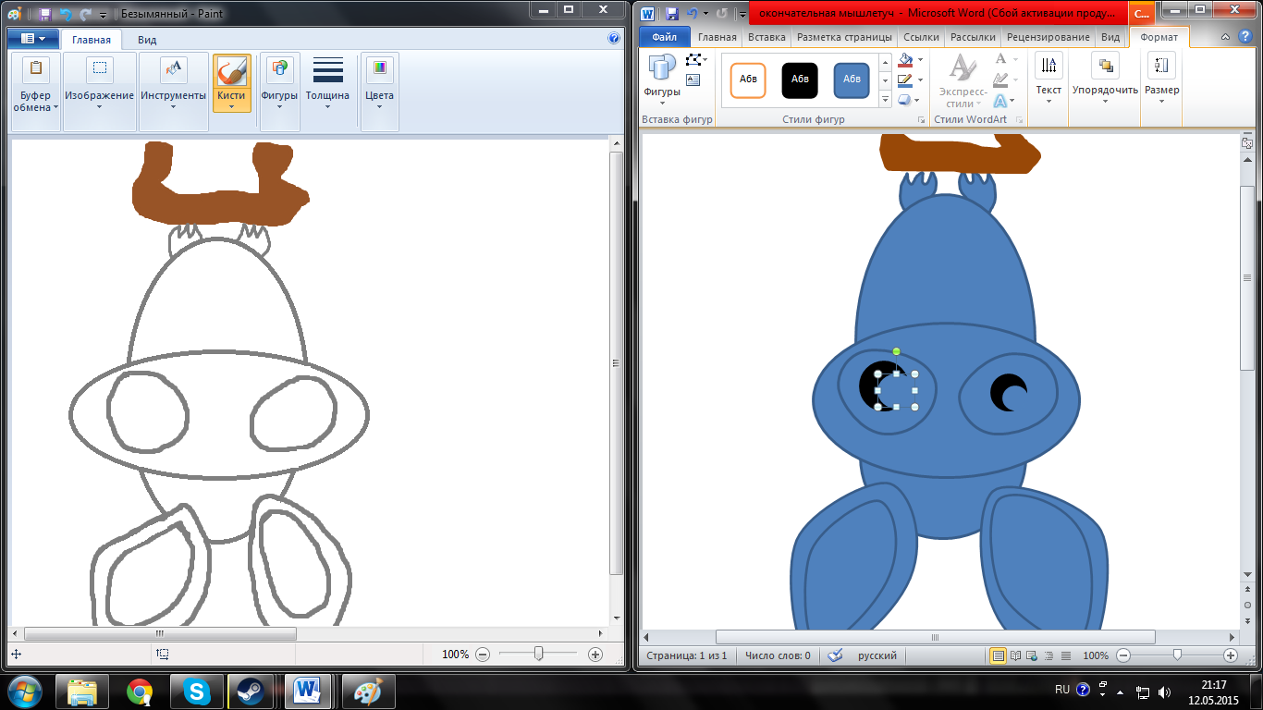The width and height of the screenshot is (1263, 710).
Task: Open the shape effects menu
Action: click(908, 101)
